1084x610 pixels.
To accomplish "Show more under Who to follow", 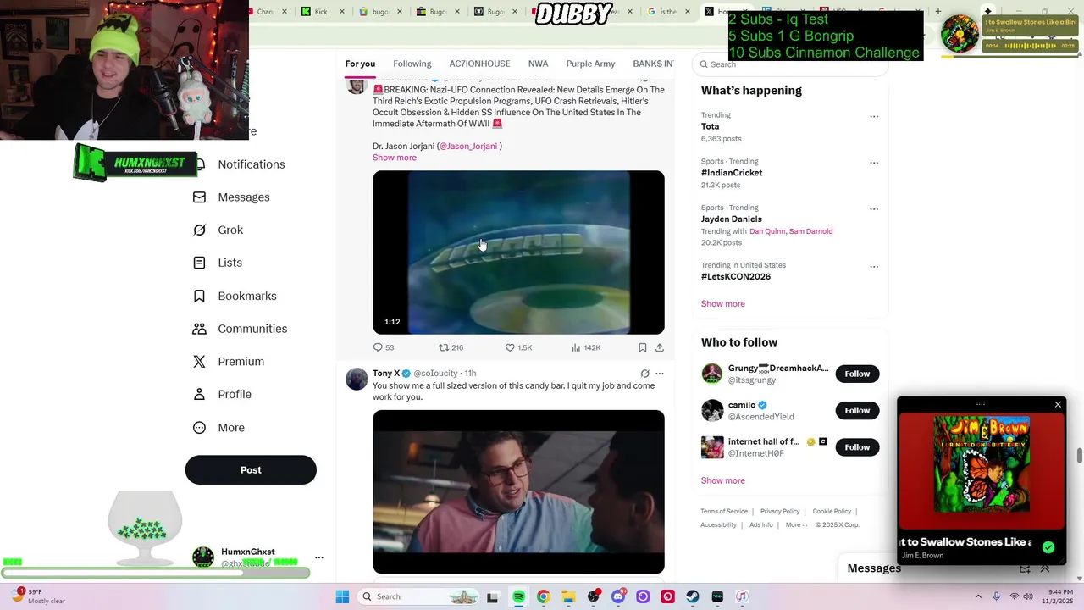I will pyautogui.click(x=723, y=480).
